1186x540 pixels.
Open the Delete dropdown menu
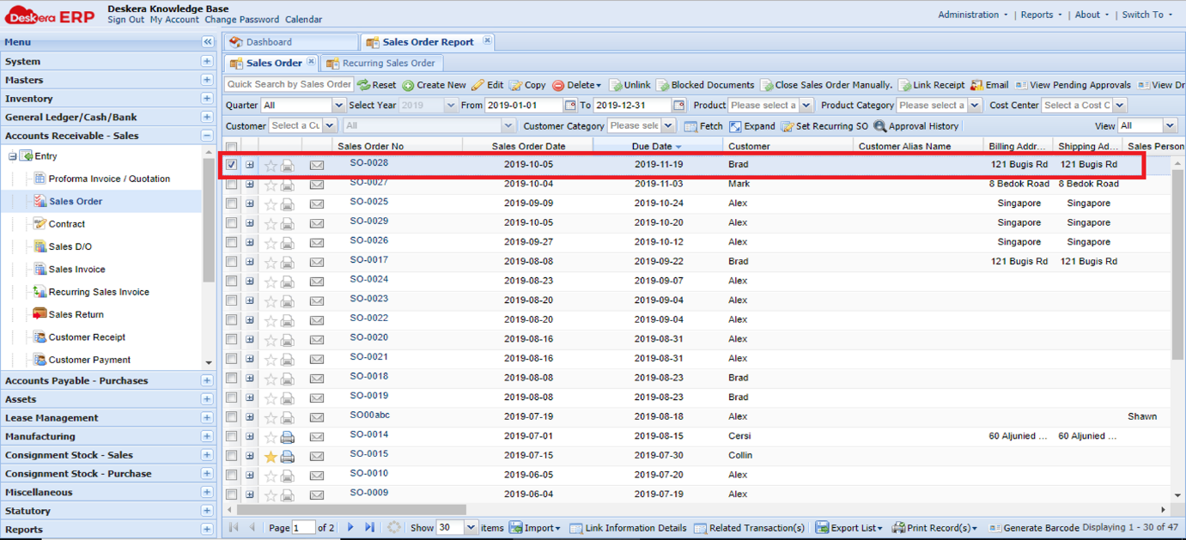(576, 85)
